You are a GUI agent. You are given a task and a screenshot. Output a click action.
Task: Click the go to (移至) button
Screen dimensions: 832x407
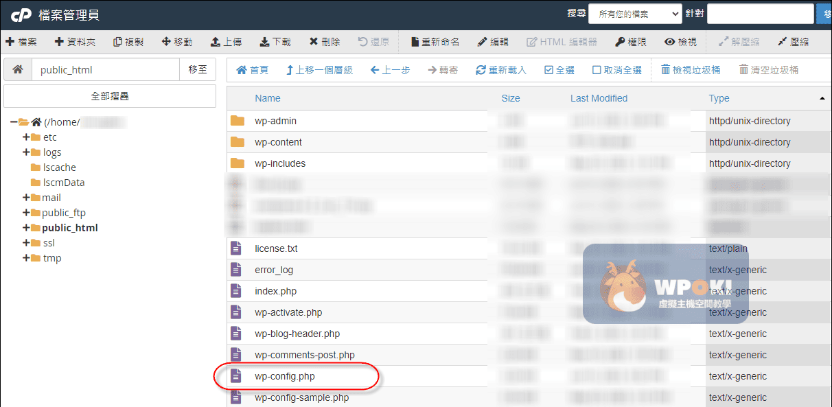(198, 69)
